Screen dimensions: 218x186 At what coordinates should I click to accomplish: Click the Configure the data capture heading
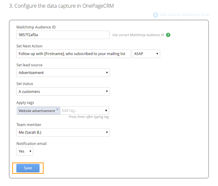pyautogui.click(x=61, y=6)
